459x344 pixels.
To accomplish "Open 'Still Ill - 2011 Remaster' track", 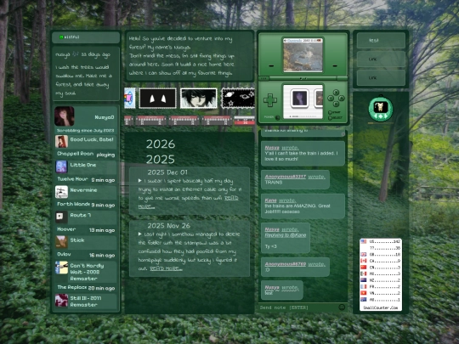I will pyautogui.click(x=86, y=302).
